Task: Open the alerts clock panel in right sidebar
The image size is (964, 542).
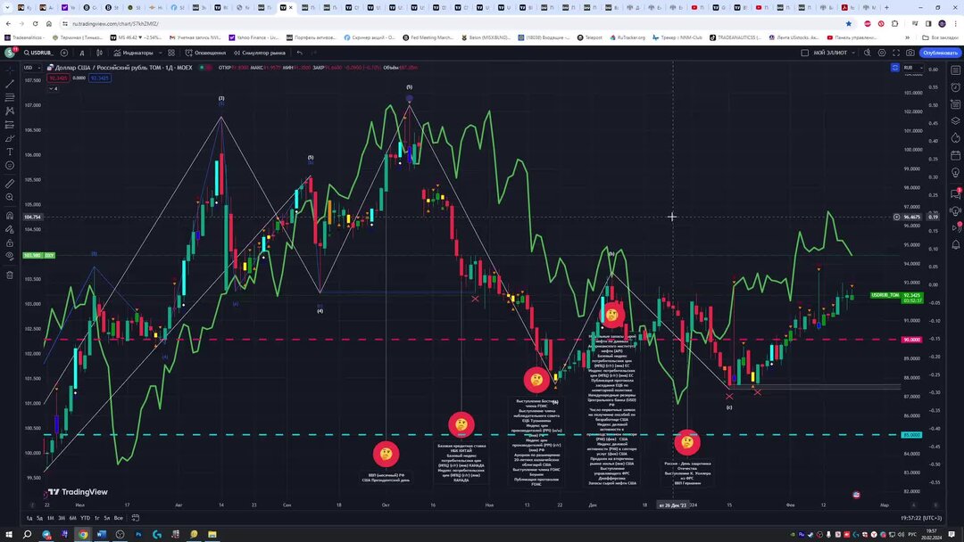Action: tap(955, 87)
